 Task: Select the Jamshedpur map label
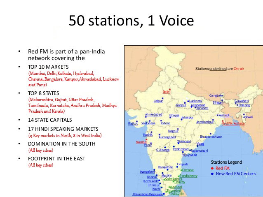click(x=205, y=122)
